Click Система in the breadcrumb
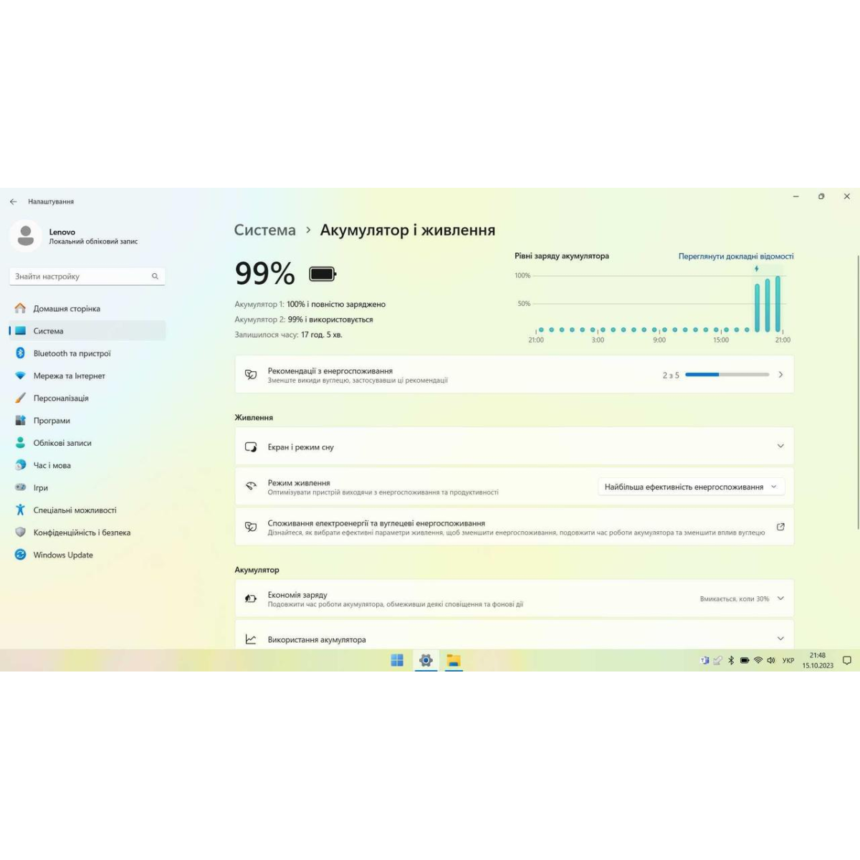 coord(264,230)
